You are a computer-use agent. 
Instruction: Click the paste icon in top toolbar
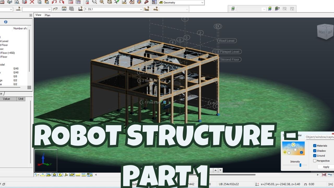click(x=46, y=2)
